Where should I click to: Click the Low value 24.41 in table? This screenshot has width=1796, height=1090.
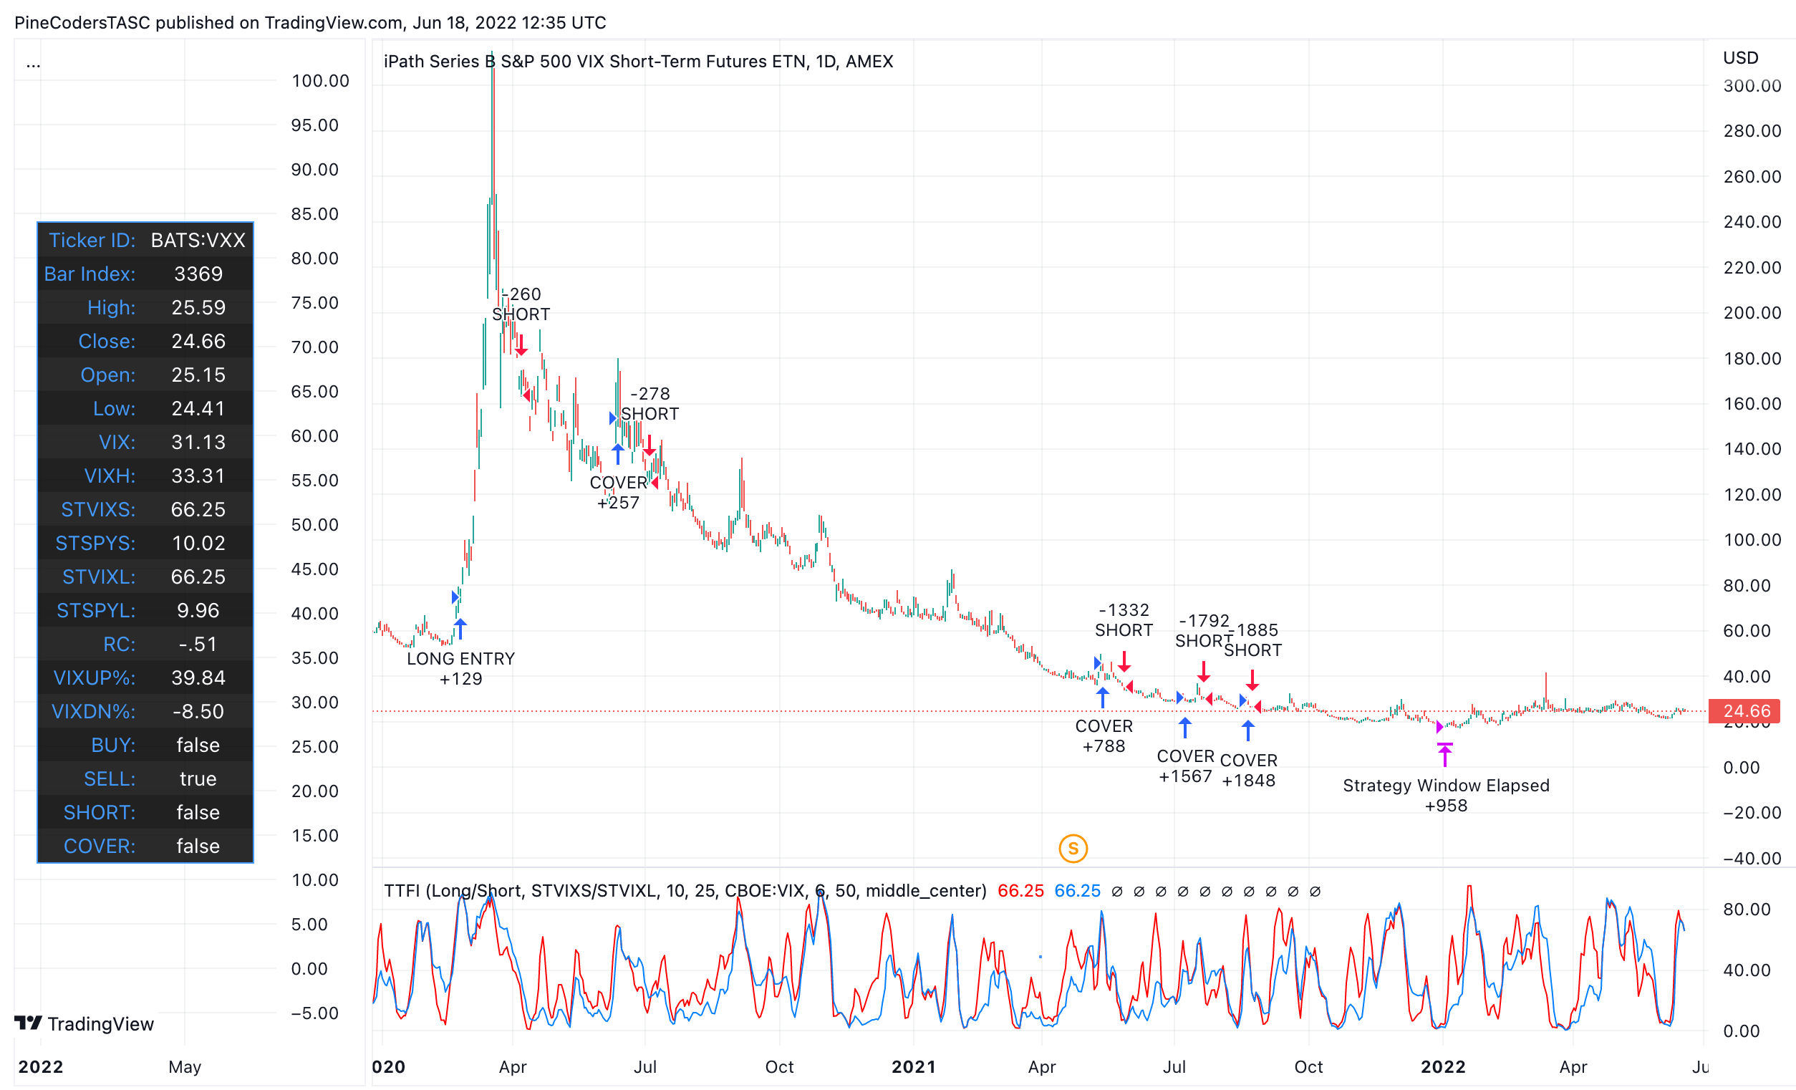point(198,408)
